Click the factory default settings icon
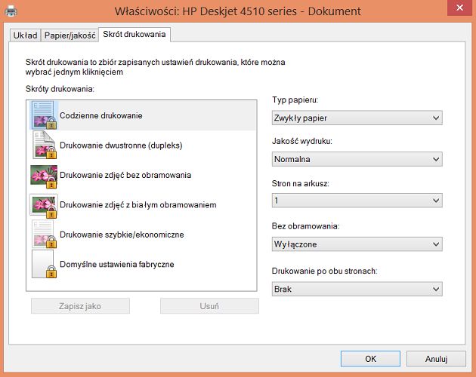 coord(44,264)
